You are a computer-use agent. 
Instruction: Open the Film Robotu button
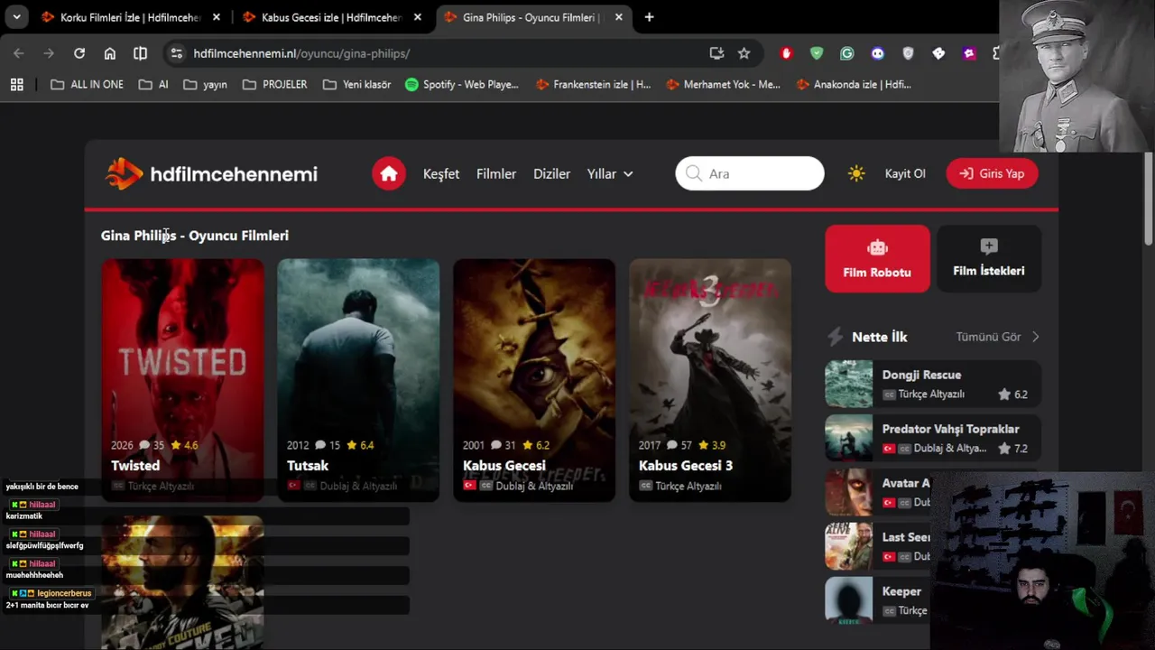877,258
